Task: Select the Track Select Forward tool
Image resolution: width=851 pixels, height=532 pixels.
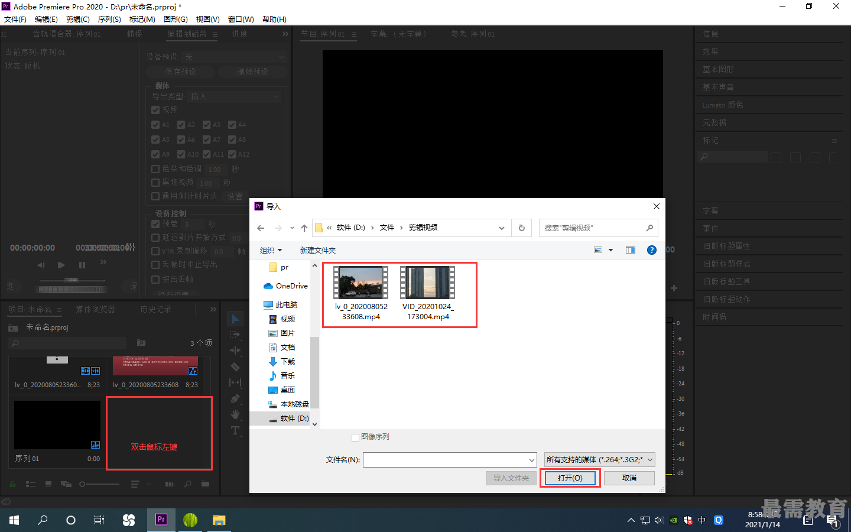Action: click(x=235, y=335)
